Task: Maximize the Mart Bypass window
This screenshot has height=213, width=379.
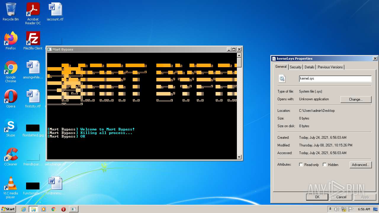Action: tap(234, 49)
